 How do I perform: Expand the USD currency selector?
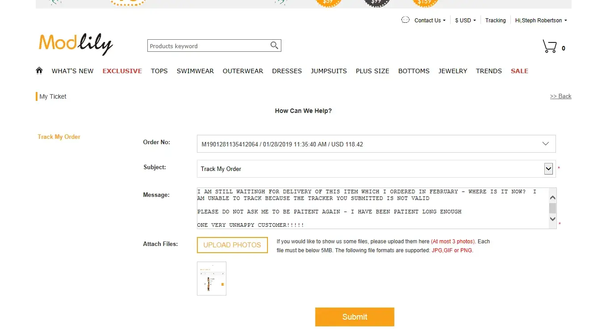pos(465,21)
